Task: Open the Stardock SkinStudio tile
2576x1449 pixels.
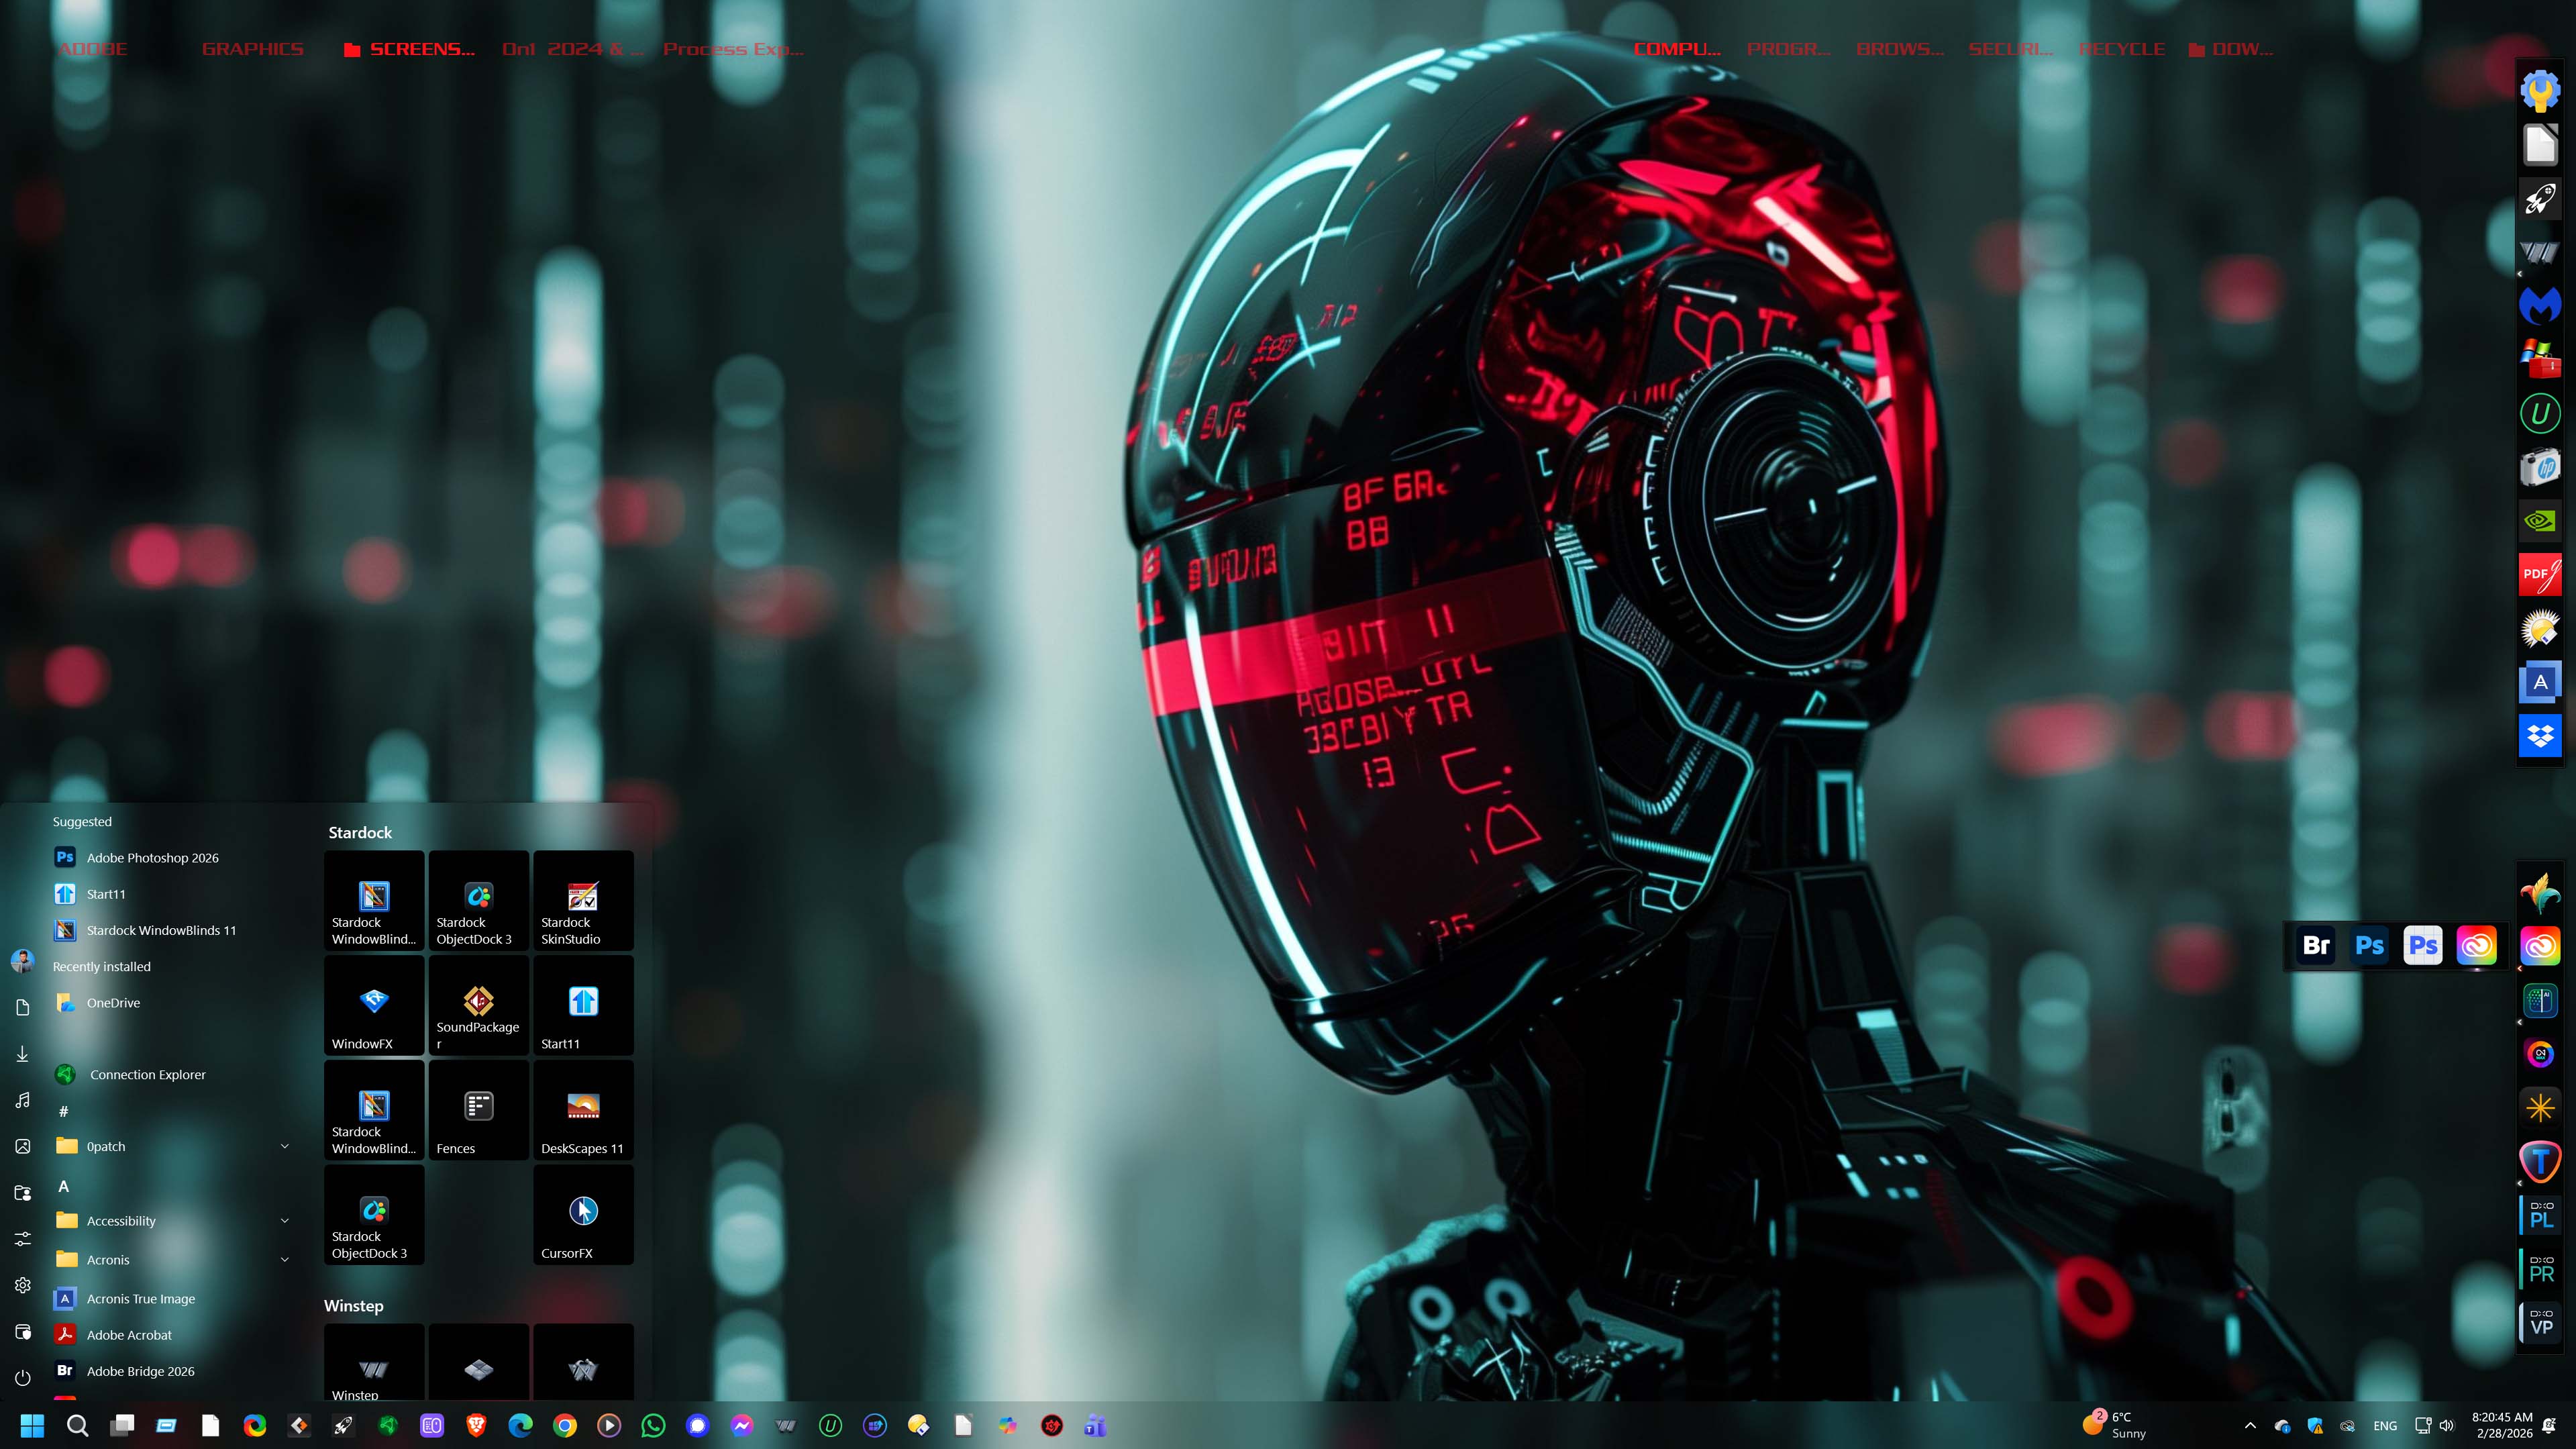Action: click(583, 901)
